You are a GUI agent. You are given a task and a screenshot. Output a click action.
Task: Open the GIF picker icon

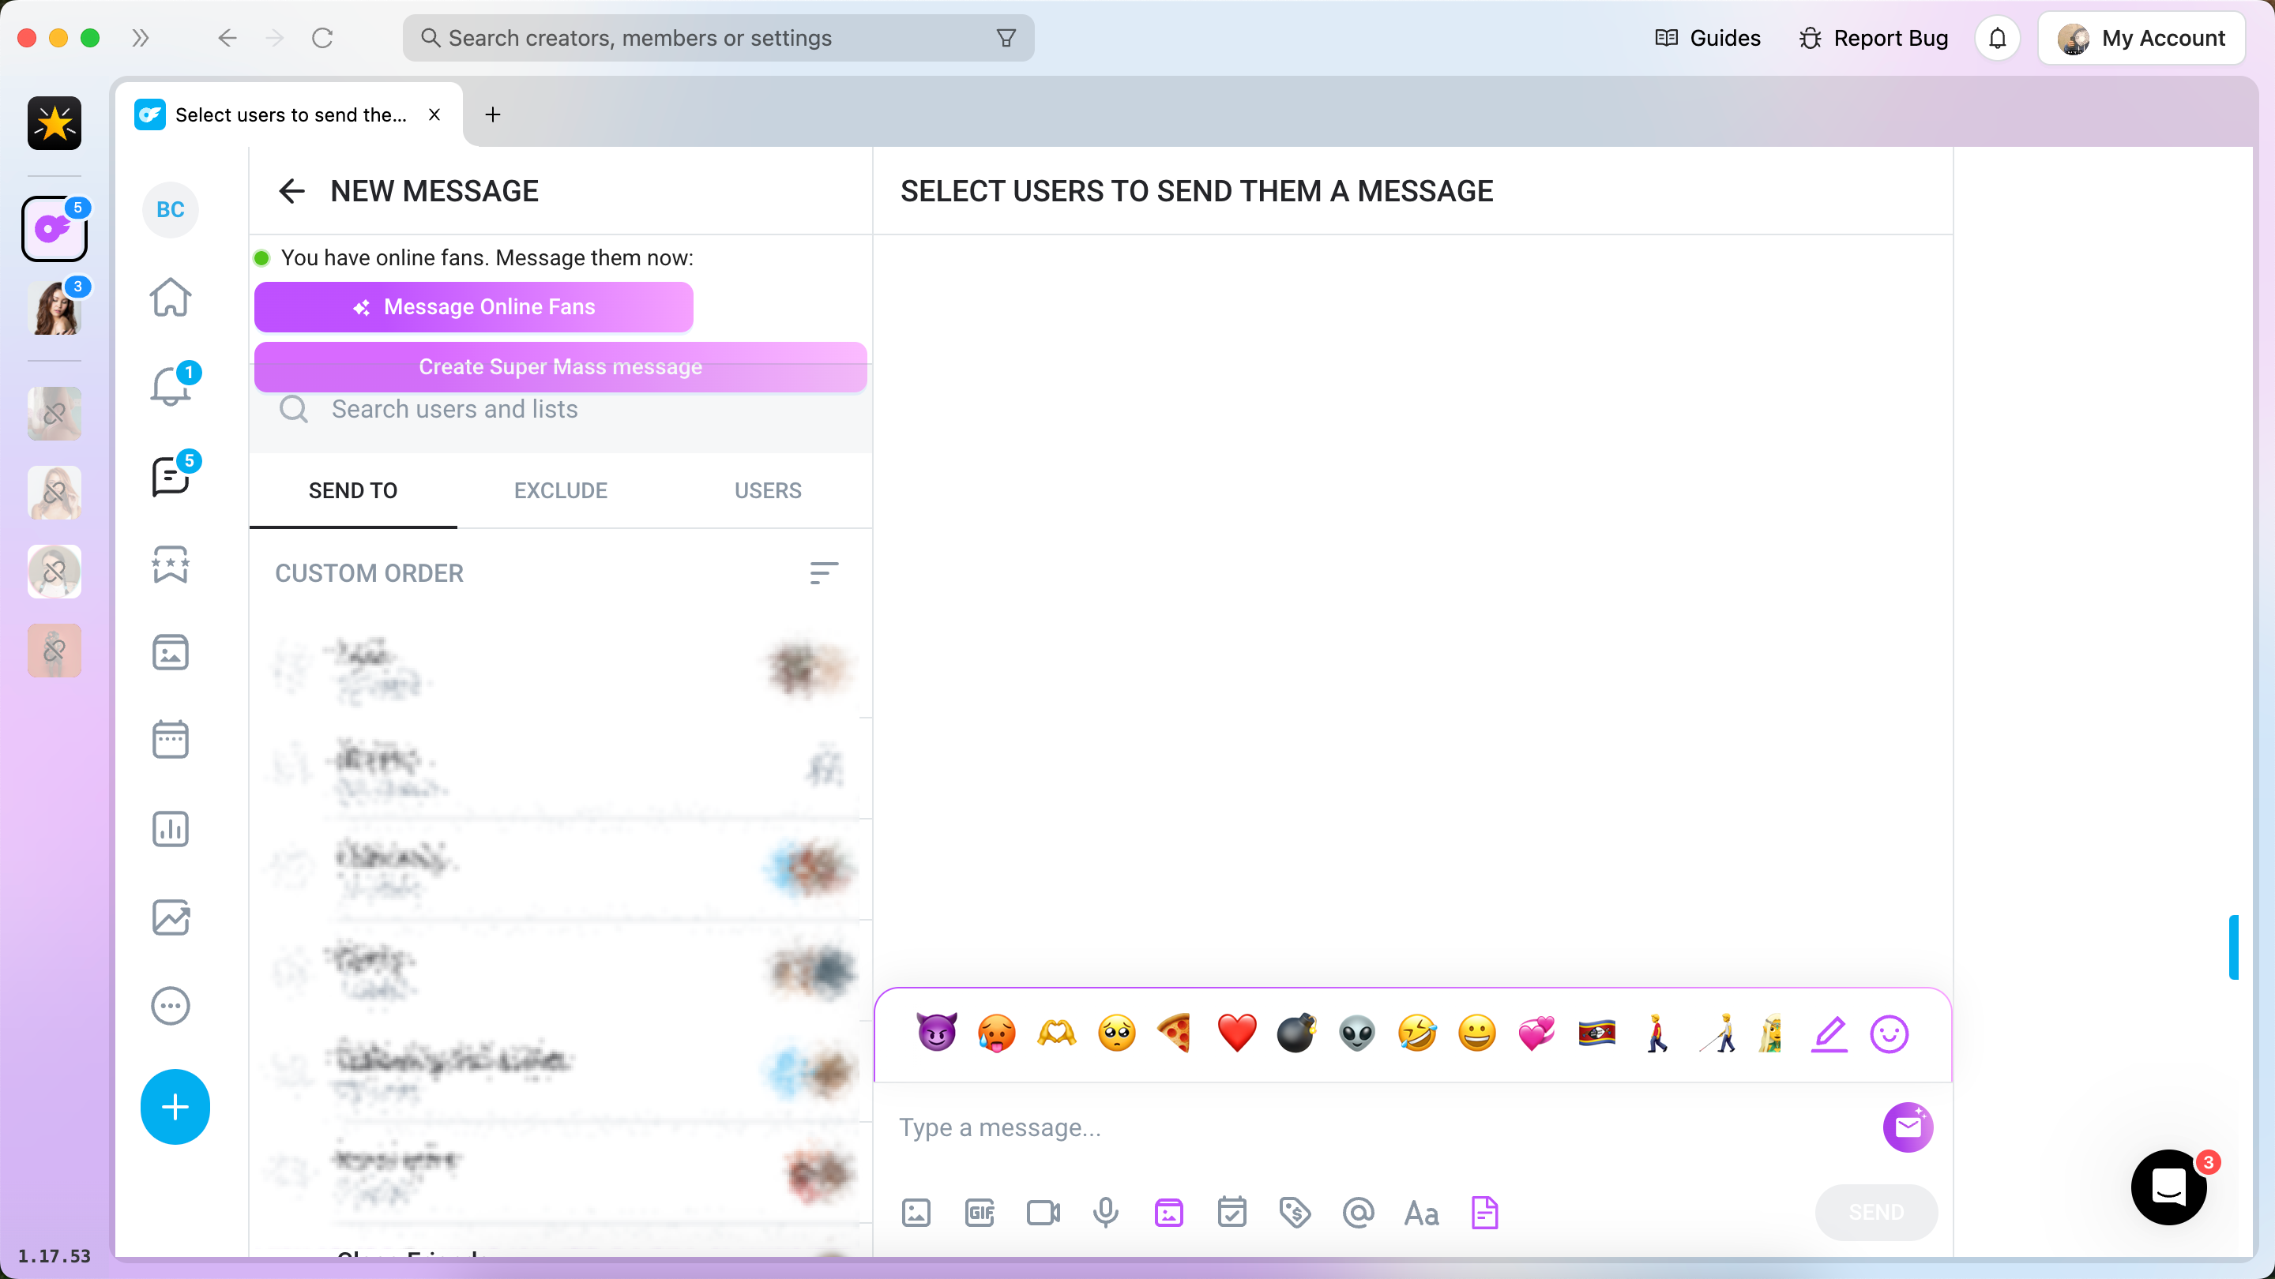(980, 1213)
